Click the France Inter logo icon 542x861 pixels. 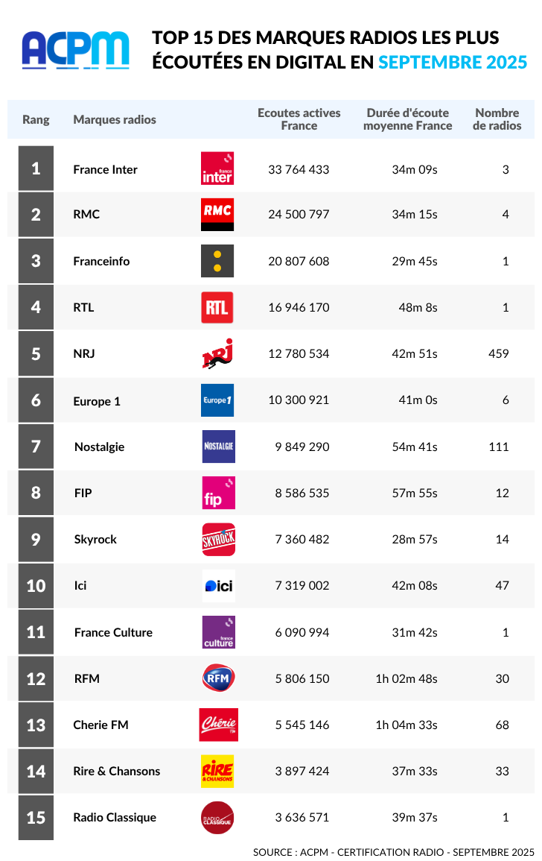click(217, 168)
